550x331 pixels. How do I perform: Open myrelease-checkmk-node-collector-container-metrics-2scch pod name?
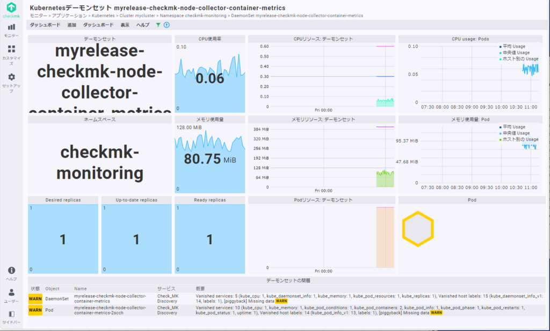coord(110,310)
